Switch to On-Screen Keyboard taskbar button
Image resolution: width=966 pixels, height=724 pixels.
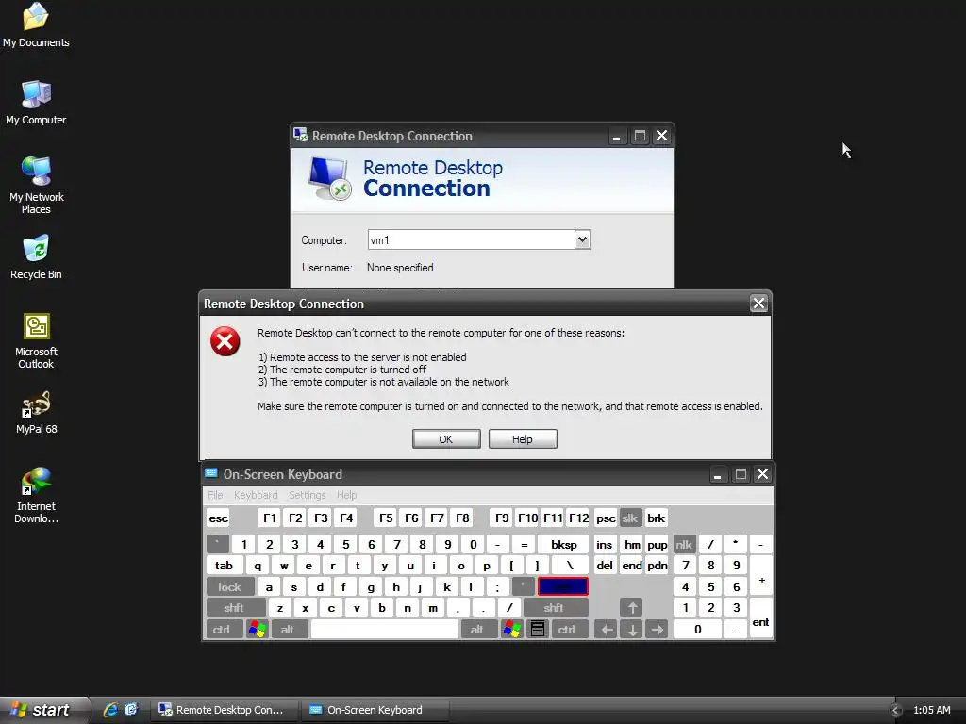[x=375, y=710]
